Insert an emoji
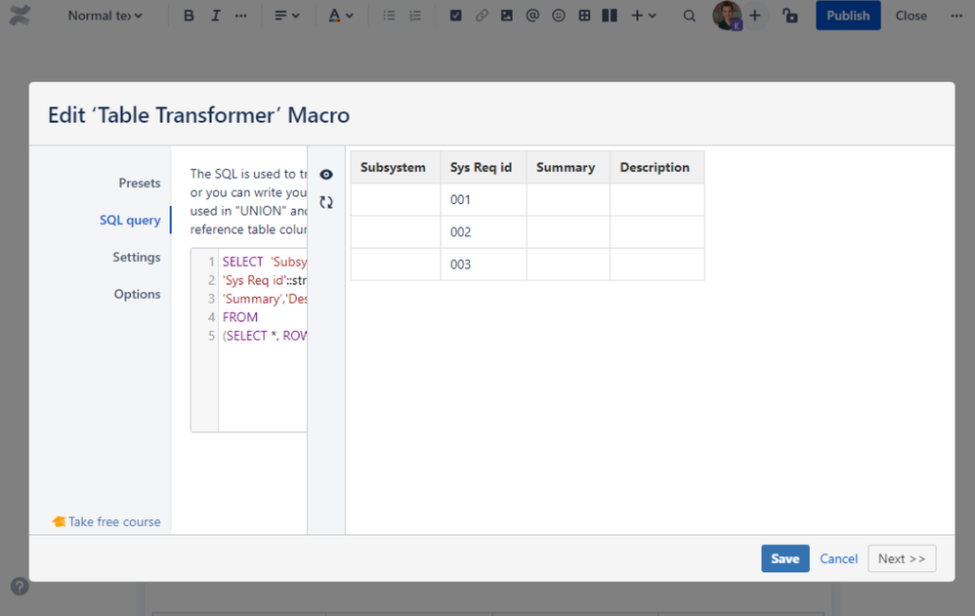The image size is (975, 616). tap(559, 16)
